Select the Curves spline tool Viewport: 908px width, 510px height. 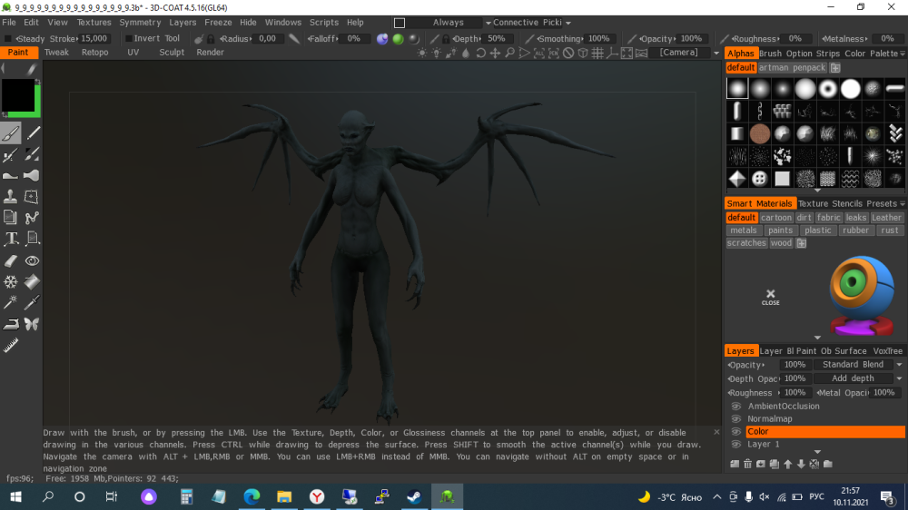pyautogui.click(x=32, y=218)
